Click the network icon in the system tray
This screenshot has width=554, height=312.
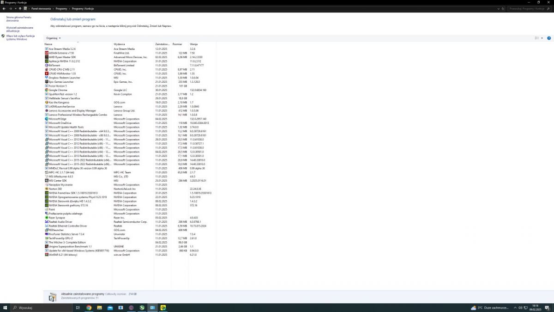[526, 308]
